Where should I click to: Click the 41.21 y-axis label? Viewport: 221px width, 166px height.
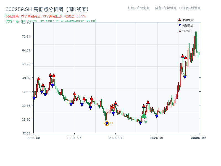point(27,92)
